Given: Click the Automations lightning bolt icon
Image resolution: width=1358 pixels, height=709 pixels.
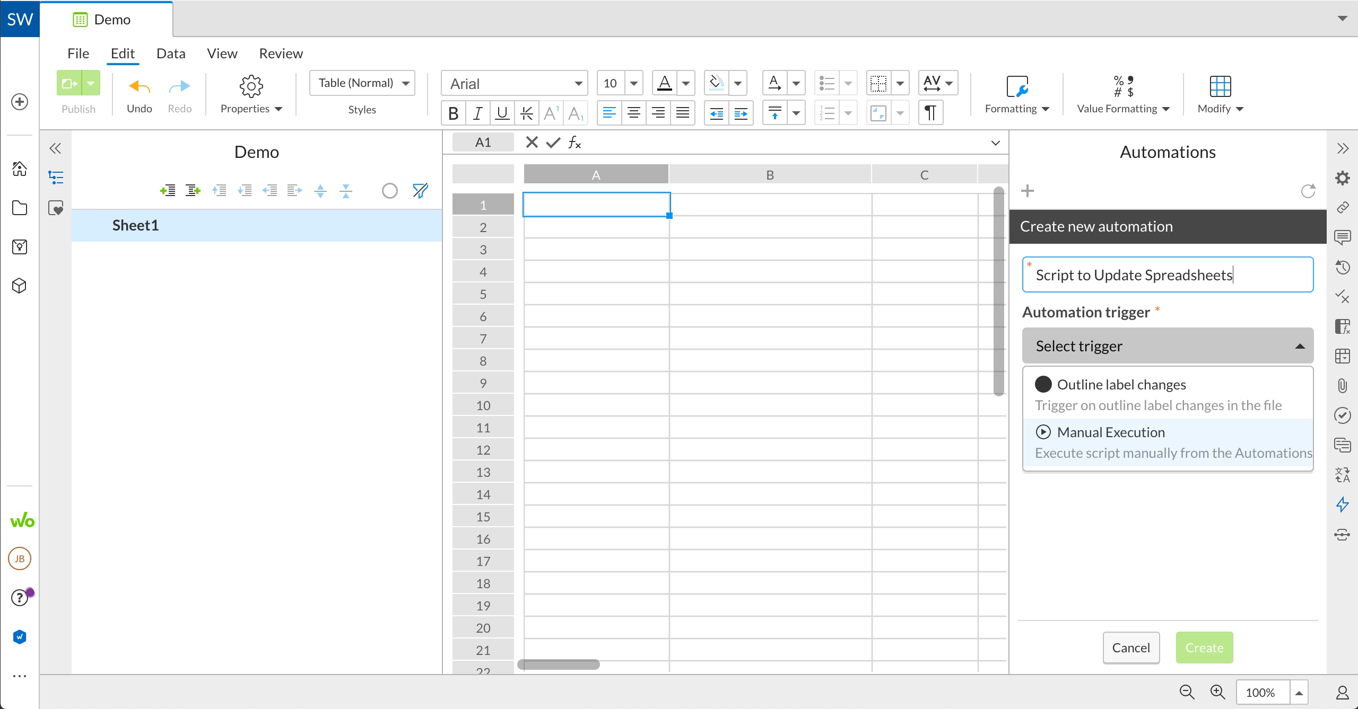Looking at the screenshot, I should [1342, 504].
